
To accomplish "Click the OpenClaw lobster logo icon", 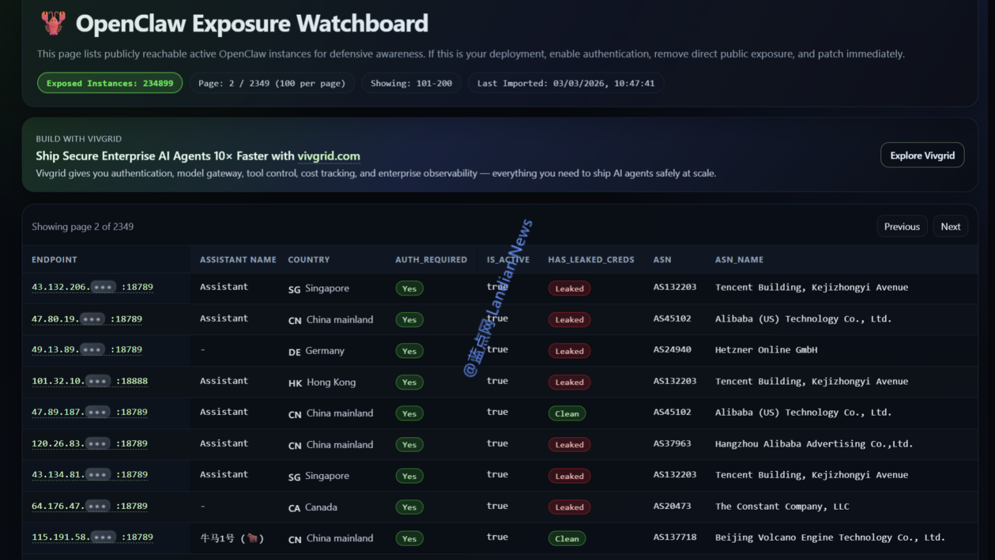I will pos(53,23).
